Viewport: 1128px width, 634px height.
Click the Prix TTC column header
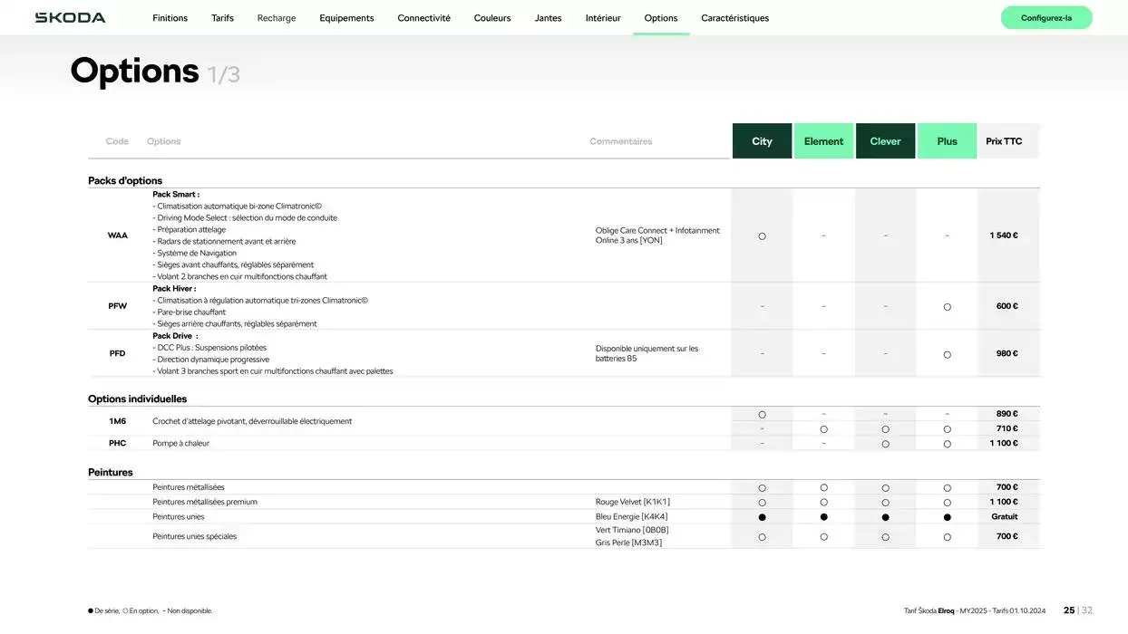(x=1004, y=141)
